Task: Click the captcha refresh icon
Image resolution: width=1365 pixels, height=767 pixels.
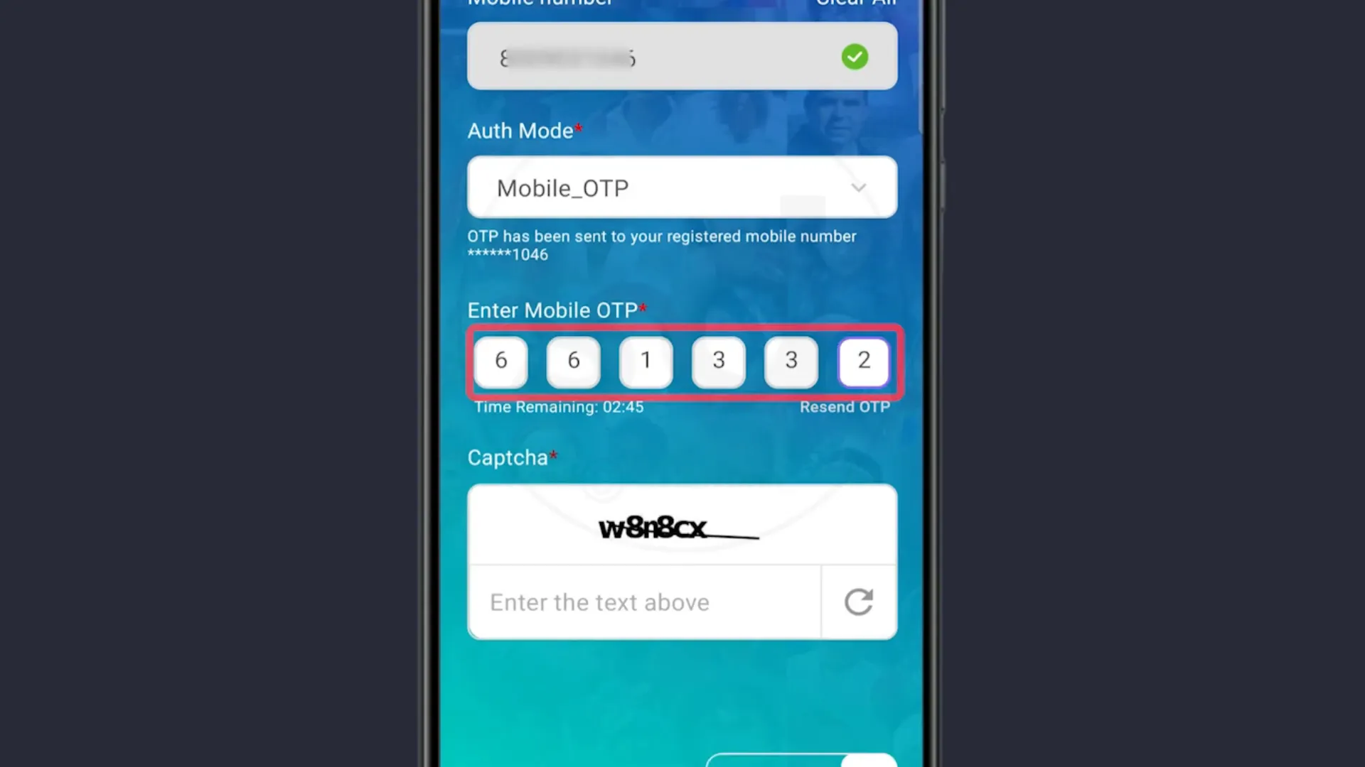Action: (859, 602)
